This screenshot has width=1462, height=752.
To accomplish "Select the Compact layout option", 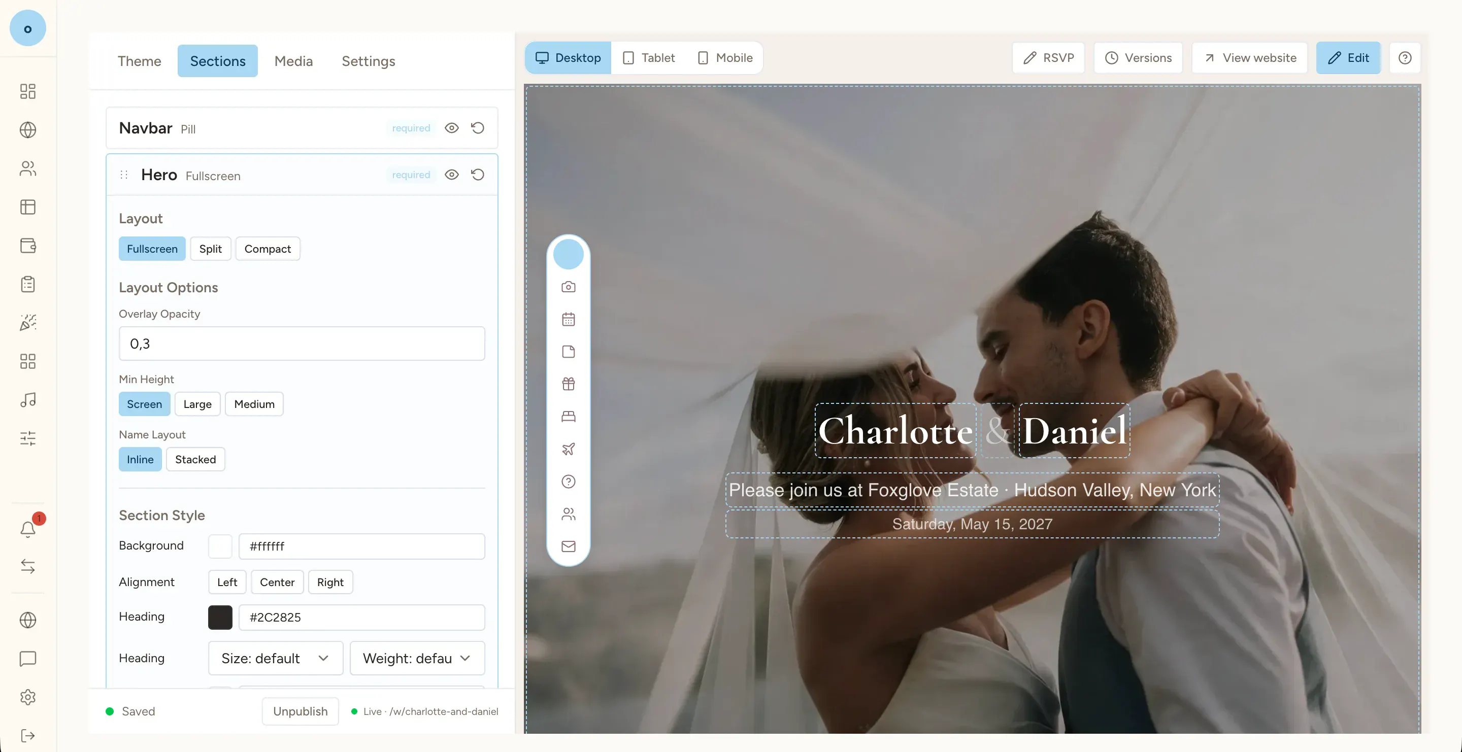I will click(x=268, y=249).
